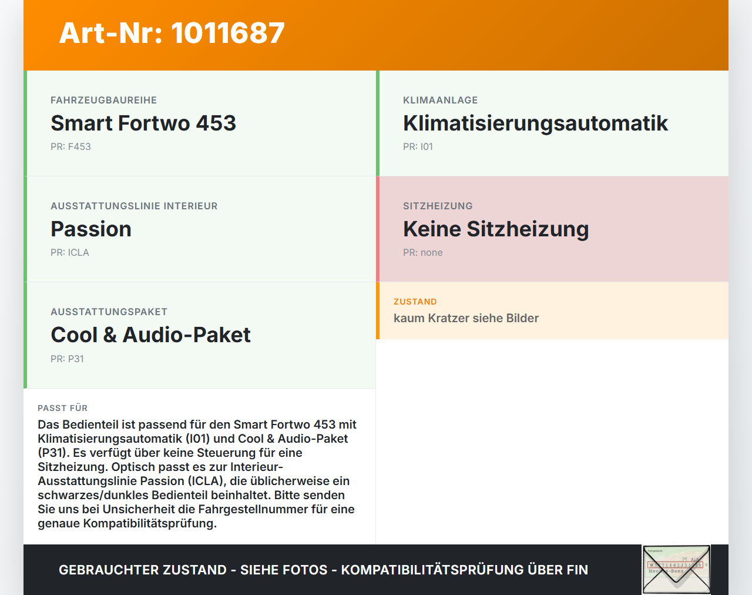Image resolution: width=752 pixels, height=595 pixels.
Task: Select the article number Art-Nr: 1011687 header
Action: 172,34
